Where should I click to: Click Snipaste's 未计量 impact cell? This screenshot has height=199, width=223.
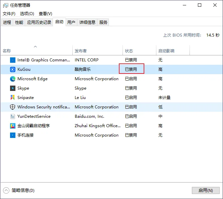click(x=164, y=98)
